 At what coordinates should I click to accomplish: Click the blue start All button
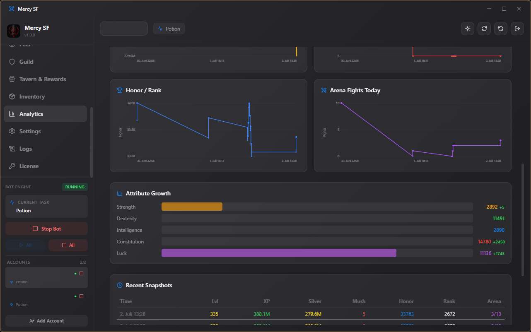click(x=25, y=245)
